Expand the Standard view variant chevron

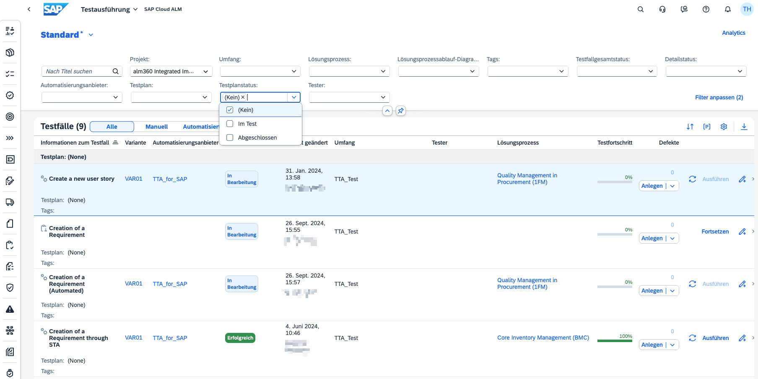coord(91,35)
